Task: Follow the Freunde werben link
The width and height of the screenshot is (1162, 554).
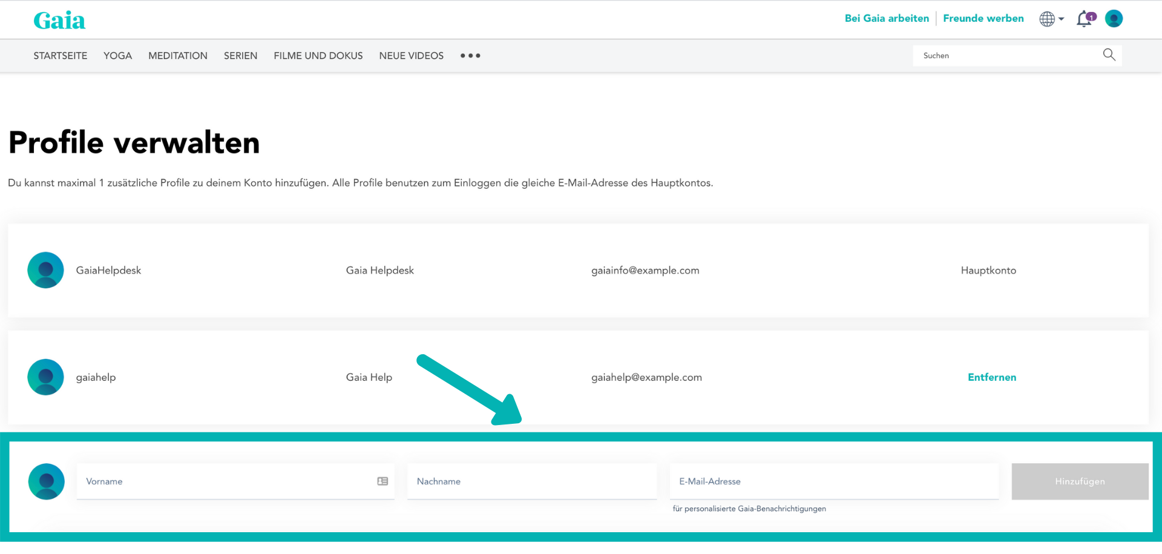Action: [983, 19]
